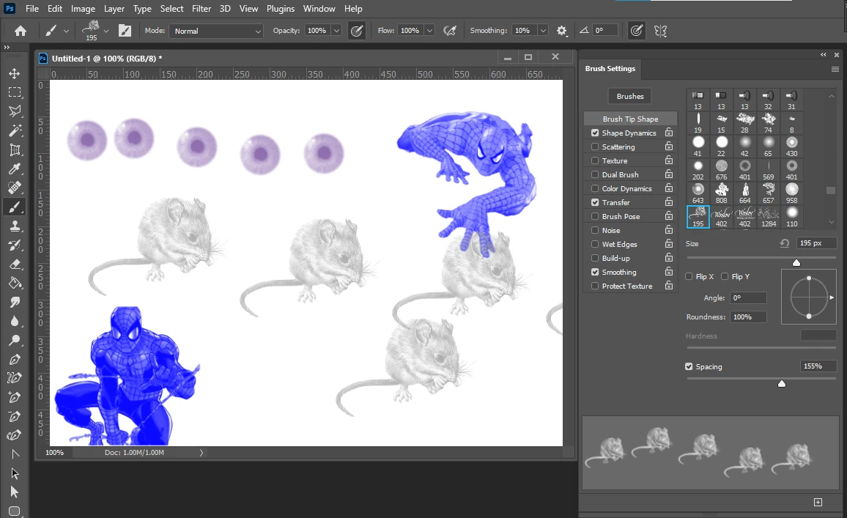Screen dimensions: 847x518
Task: Open the Brush Pose settings
Action: pos(621,217)
